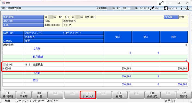Select the 当座預金 entry cell

(x=48, y=65)
